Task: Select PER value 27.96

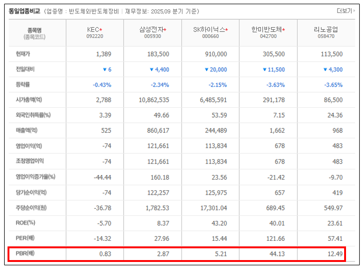Action: click(162, 238)
